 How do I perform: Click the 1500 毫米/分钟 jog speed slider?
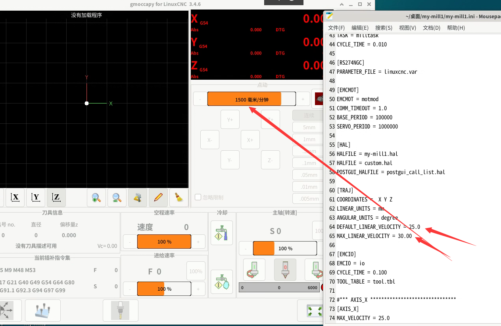(x=251, y=99)
